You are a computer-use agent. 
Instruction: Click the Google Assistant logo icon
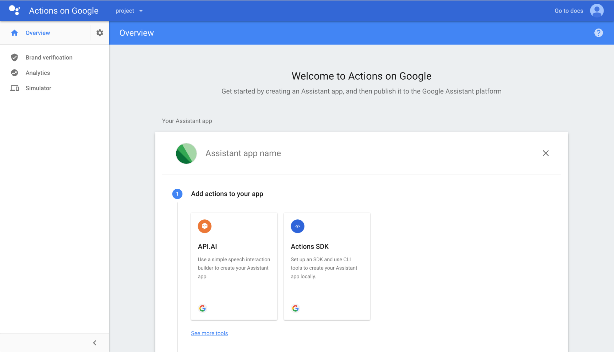[x=14, y=10]
